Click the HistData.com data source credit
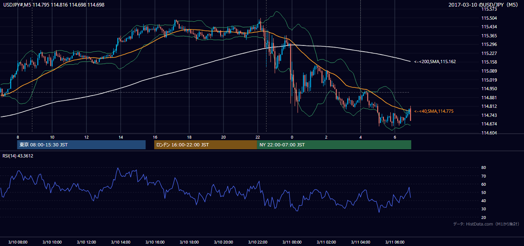Screen dimensions: 524x246 (x=486, y=224)
